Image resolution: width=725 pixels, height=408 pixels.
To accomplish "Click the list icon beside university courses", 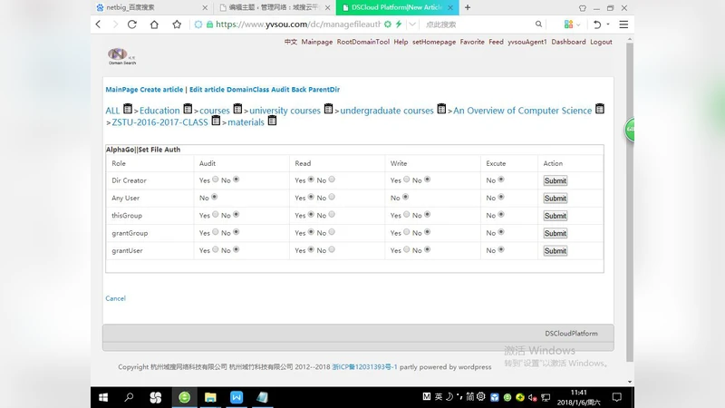I will (x=329, y=110).
